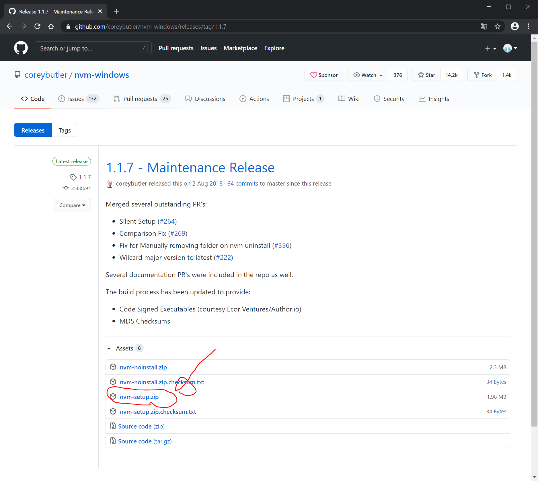This screenshot has height=481, width=538.
Task: Fork the repository
Action: pos(482,75)
